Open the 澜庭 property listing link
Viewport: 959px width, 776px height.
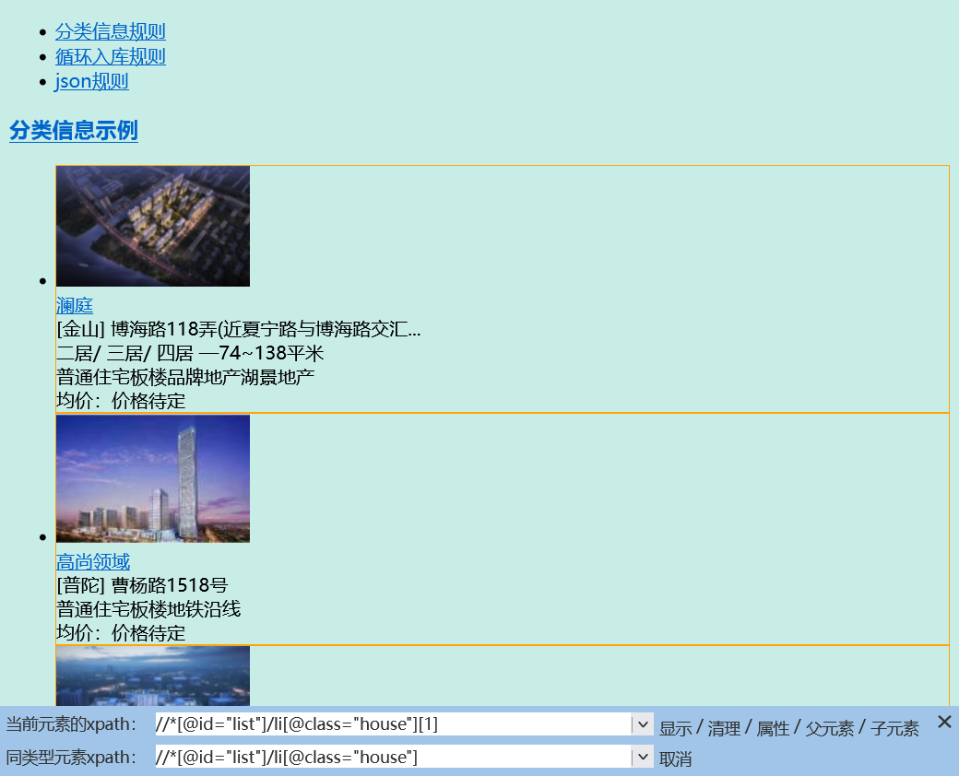tap(74, 305)
